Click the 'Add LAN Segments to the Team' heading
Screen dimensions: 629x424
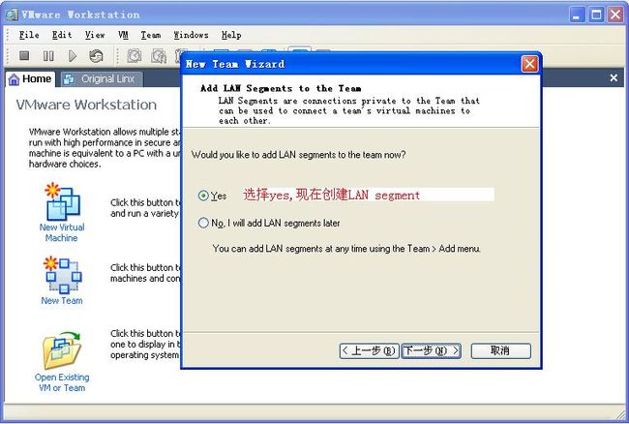pyautogui.click(x=281, y=89)
